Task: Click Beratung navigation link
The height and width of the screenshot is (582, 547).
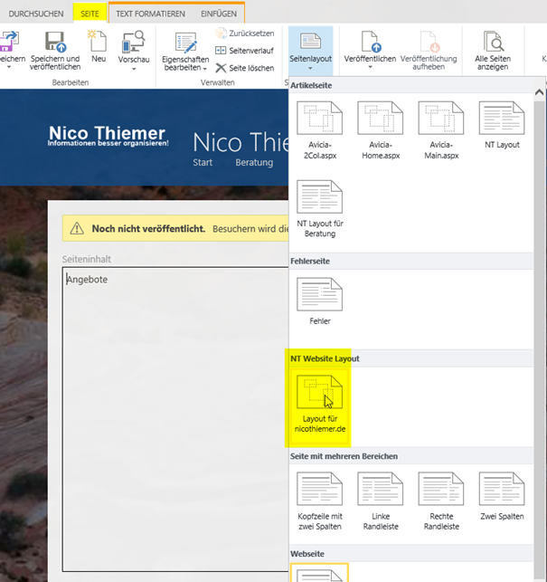Action: click(254, 163)
